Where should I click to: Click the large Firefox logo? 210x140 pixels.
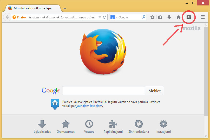coord(103,51)
